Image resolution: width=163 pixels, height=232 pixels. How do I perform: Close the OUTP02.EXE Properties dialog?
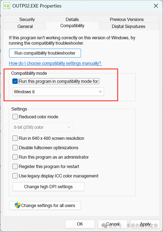156,6
